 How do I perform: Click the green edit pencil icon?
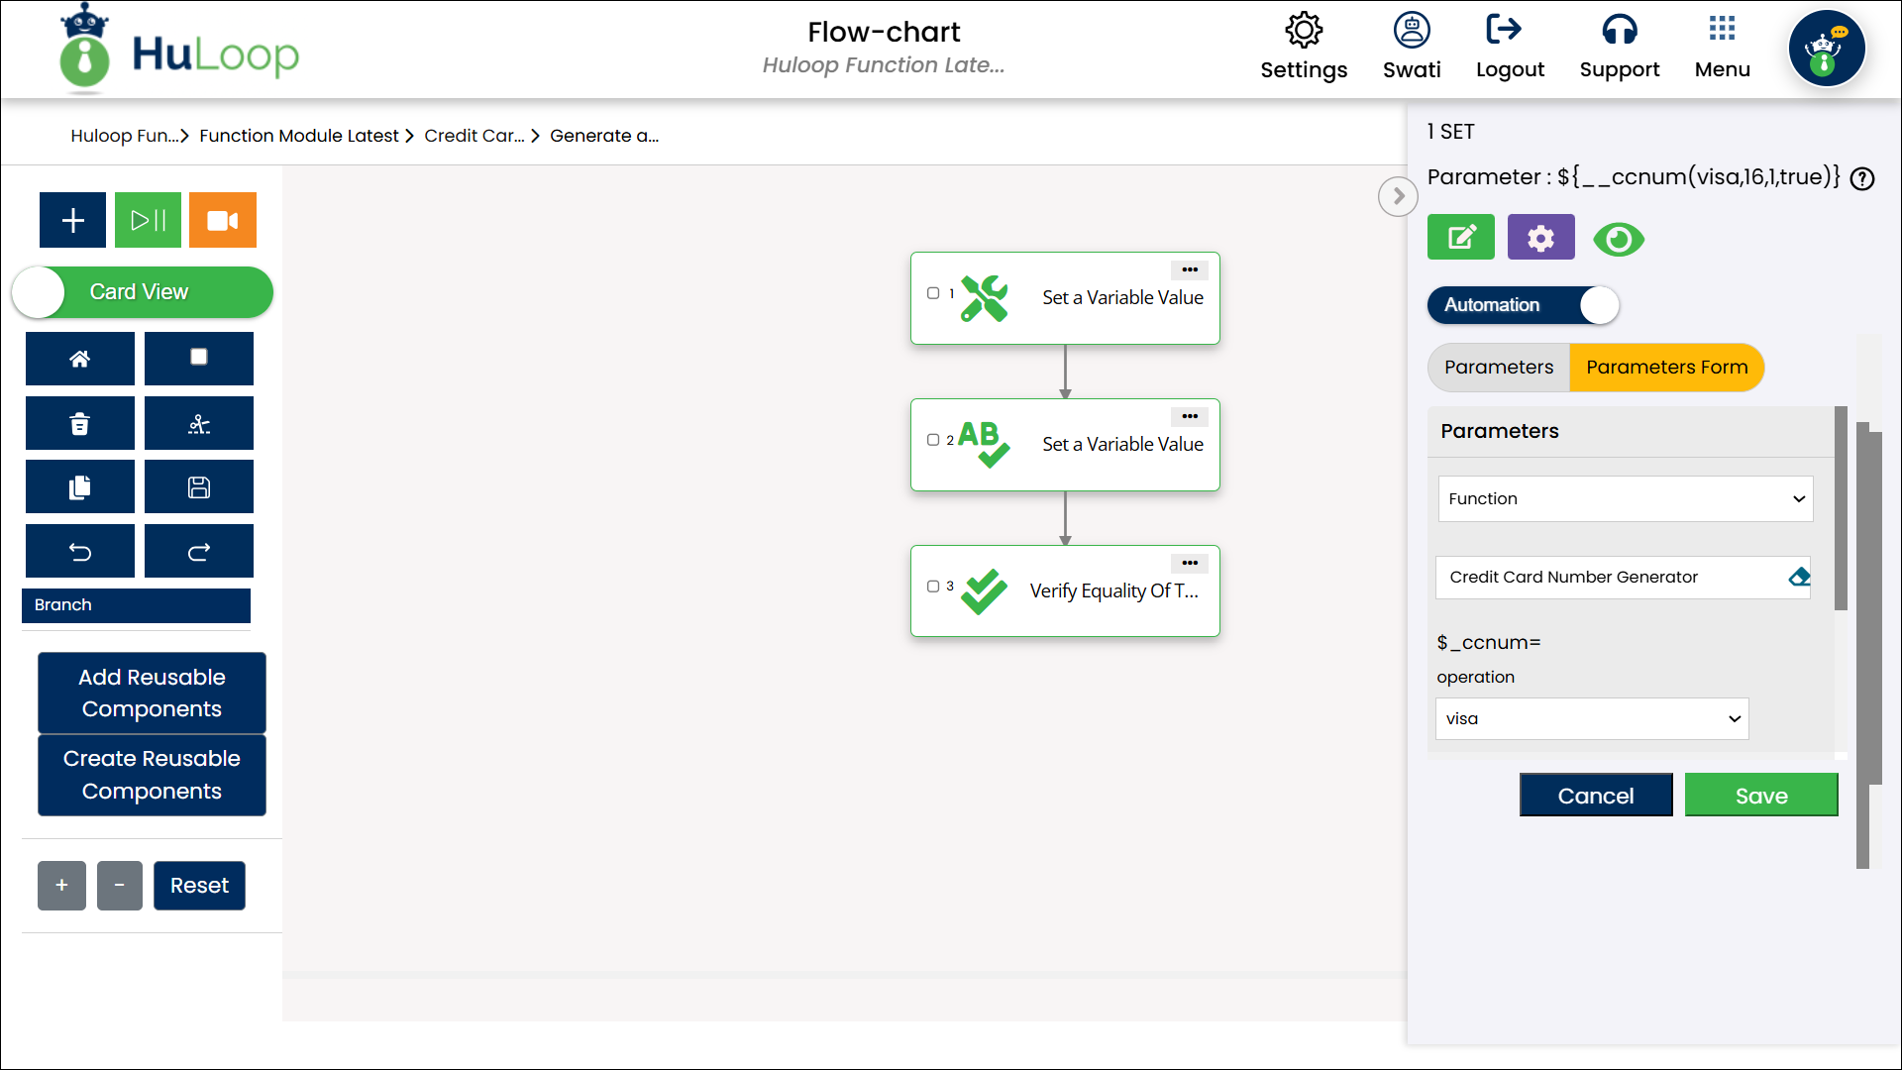tap(1461, 238)
